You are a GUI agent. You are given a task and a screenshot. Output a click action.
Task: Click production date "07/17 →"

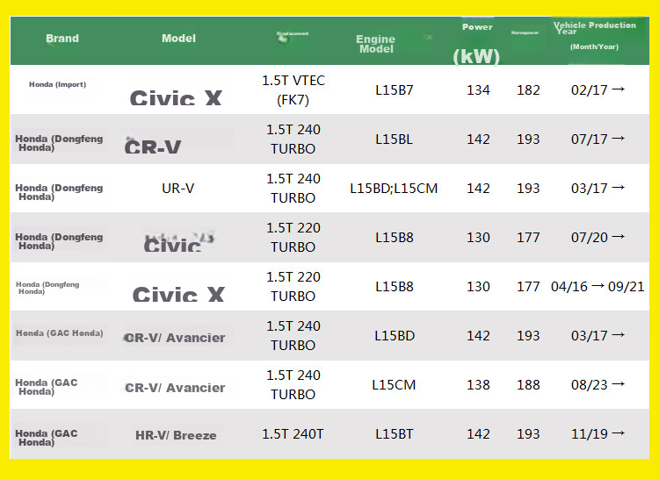pos(597,139)
